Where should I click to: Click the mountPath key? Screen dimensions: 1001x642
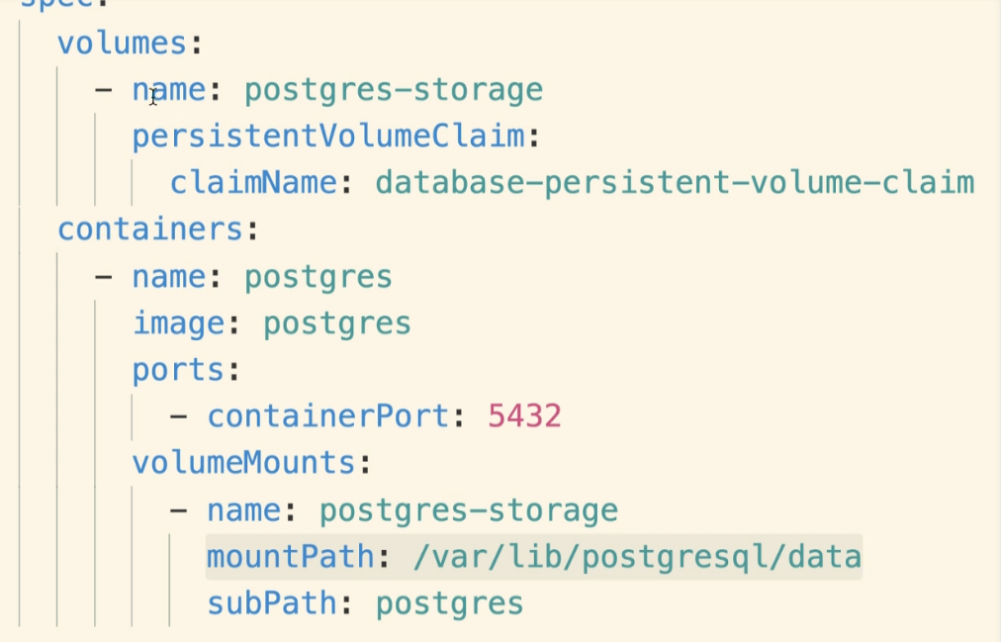[291, 557]
